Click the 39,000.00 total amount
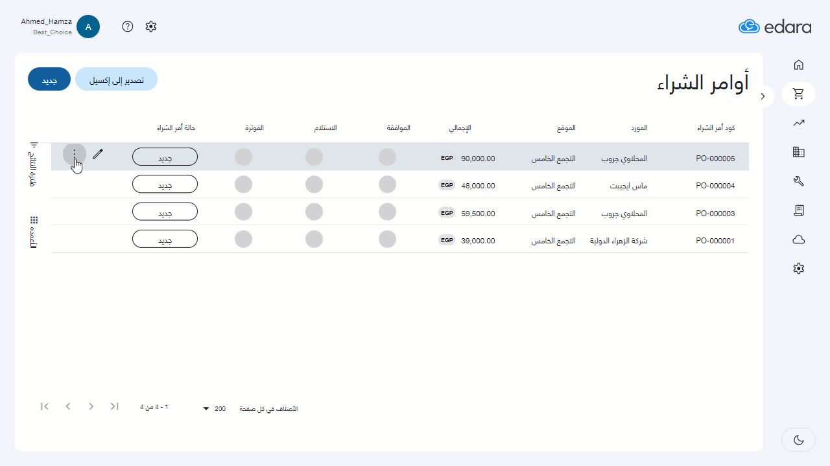The width and height of the screenshot is (830, 466). click(x=478, y=240)
